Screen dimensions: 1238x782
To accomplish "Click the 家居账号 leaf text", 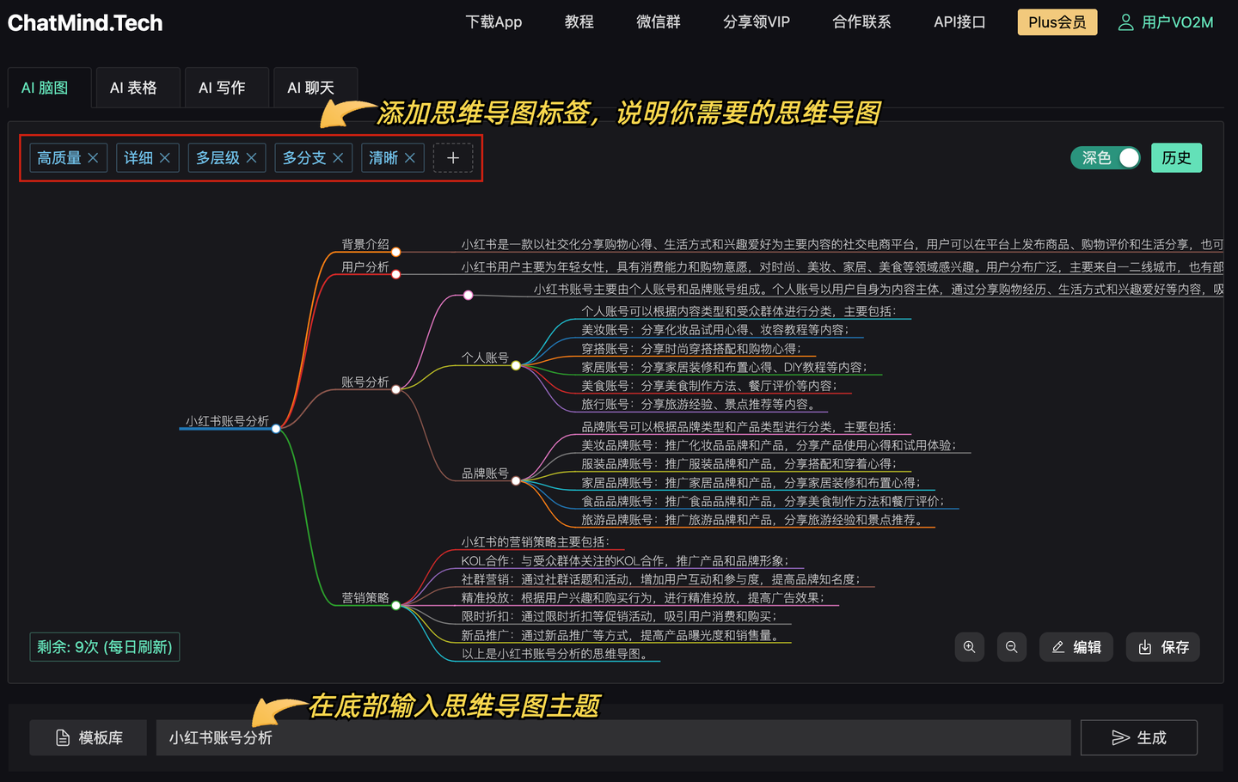I will (725, 367).
